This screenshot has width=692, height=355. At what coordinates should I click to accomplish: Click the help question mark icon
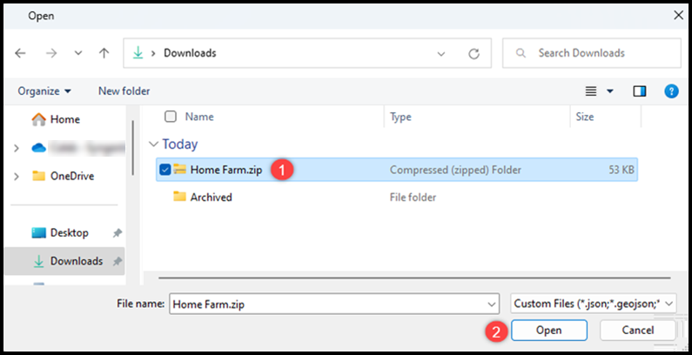670,90
